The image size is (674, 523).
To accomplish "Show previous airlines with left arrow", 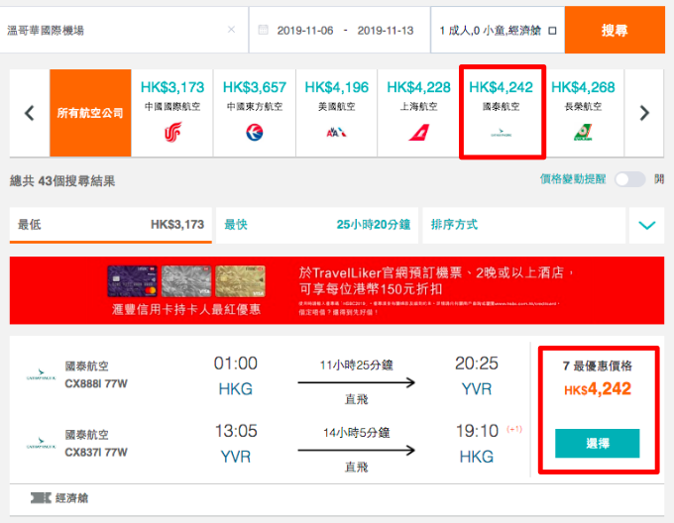I will pyautogui.click(x=29, y=113).
